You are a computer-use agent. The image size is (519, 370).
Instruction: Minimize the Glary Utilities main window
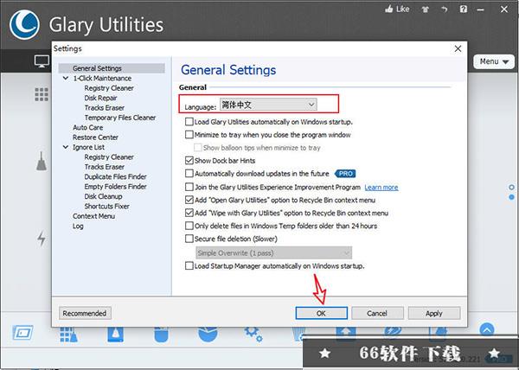[481, 10]
